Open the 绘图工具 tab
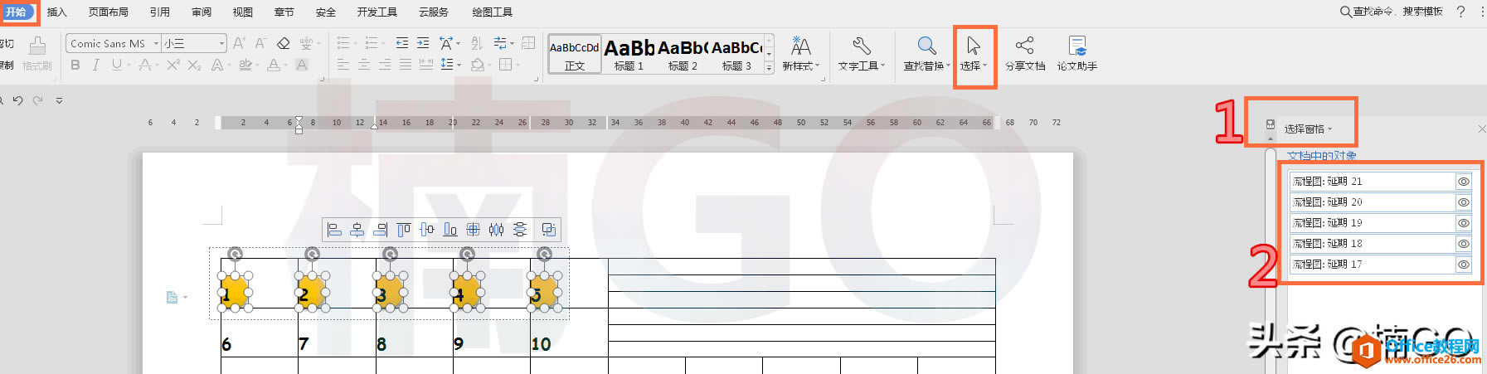Screen dimensions: 1487x374 click(492, 12)
